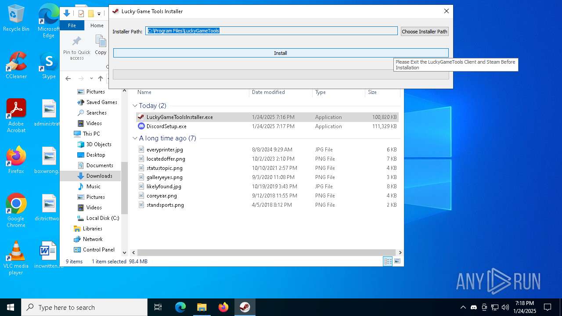Screen dimensions: 562x316
Task: Click the Explorer up-folder arrow
Action: point(101,79)
